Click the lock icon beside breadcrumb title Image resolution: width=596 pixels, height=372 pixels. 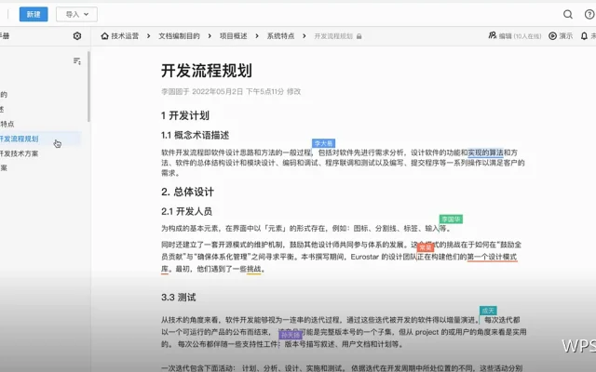click(x=359, y=36)
